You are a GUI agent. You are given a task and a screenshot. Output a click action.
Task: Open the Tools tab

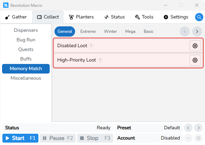(144, 17)
